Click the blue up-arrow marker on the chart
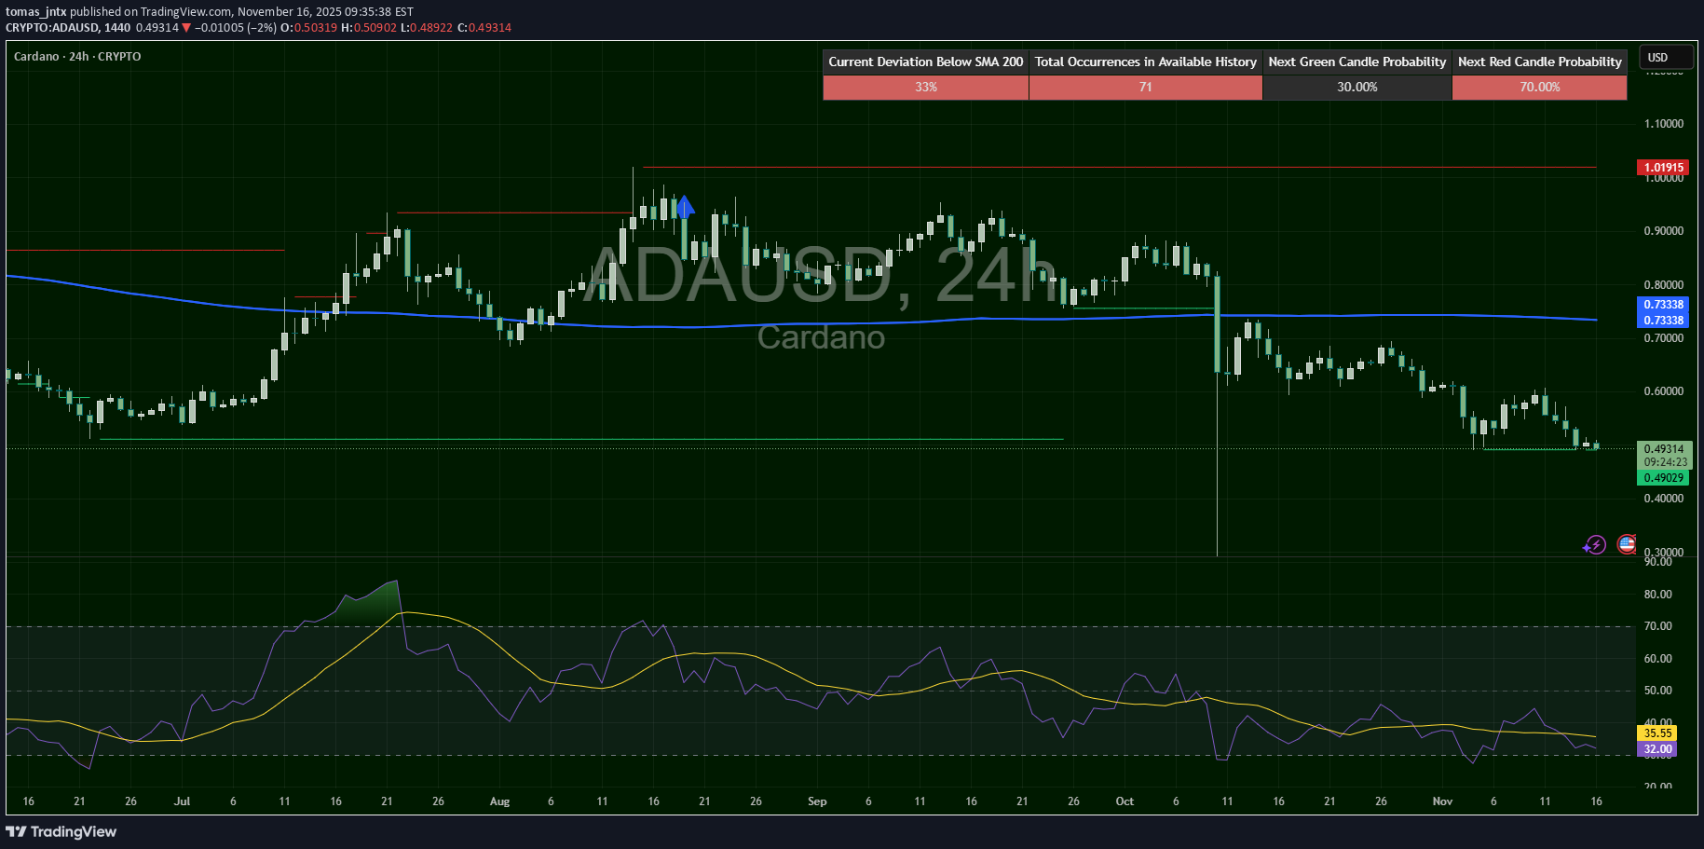1704x849 pixels. (685, 206)
